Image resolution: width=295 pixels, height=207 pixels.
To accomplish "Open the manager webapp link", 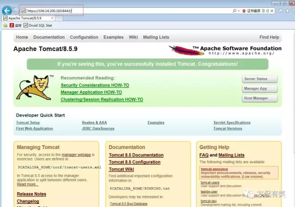I will click(x=77, y=155).
